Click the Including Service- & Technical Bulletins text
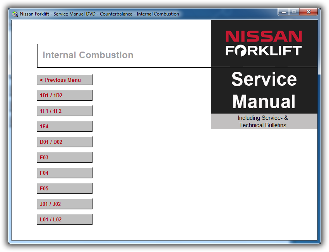The height and width of the screenshot is (252, 329). coord(263,121)
